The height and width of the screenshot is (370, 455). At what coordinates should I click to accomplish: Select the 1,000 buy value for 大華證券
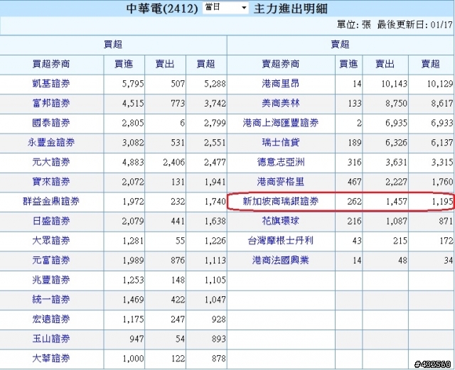click(133, 359)
